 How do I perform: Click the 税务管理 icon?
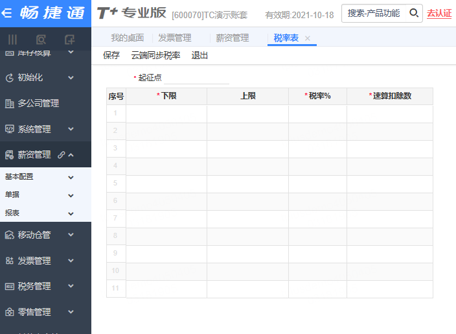point(10,287)
